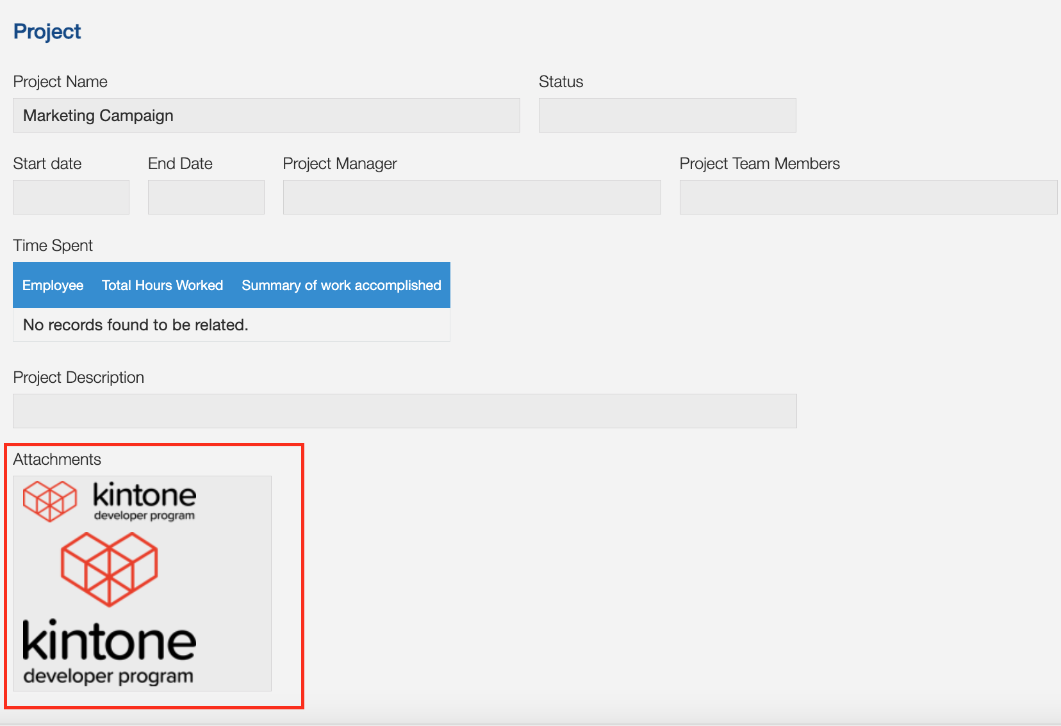Click the Project Team Members field

(x=868, y=197)
